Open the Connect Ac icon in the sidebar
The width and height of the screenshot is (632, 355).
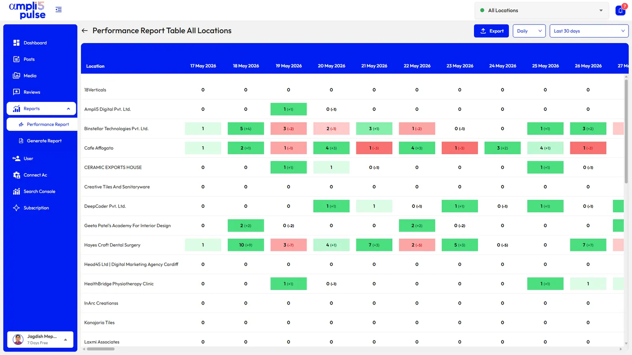click(x=16, y=175)
